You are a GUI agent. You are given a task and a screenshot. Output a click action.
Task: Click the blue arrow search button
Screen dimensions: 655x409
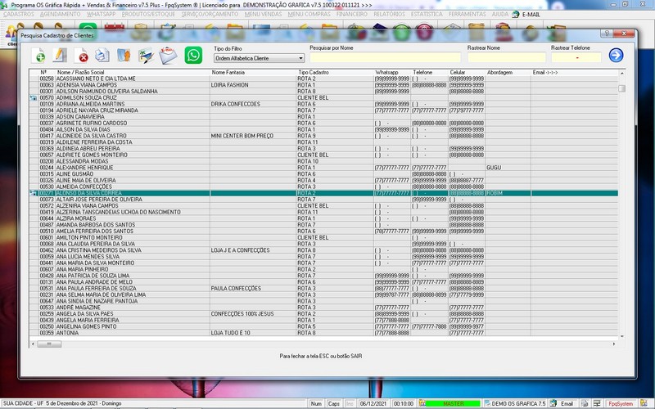616,55
